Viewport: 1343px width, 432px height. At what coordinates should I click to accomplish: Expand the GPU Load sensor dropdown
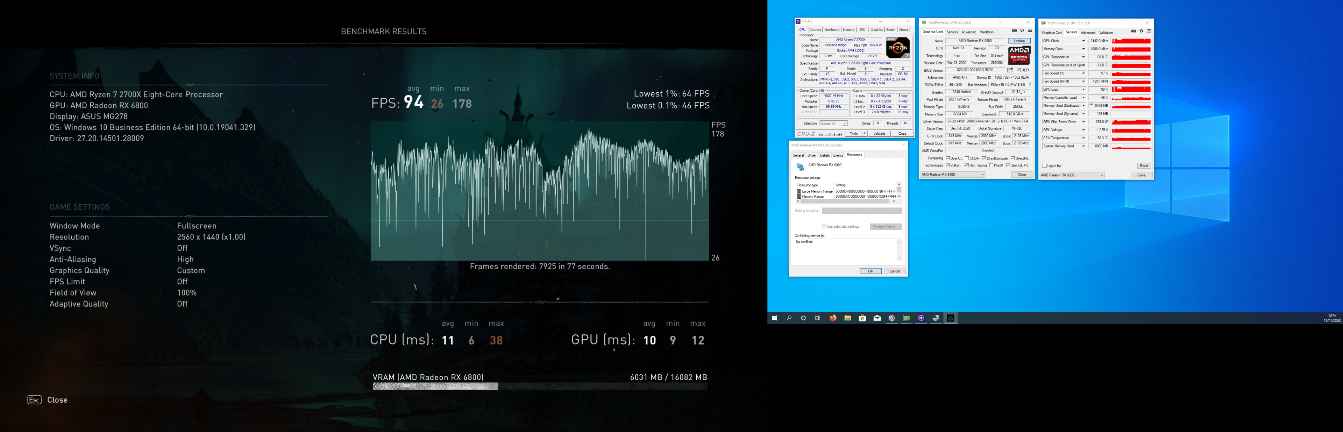pos(1083,90)
